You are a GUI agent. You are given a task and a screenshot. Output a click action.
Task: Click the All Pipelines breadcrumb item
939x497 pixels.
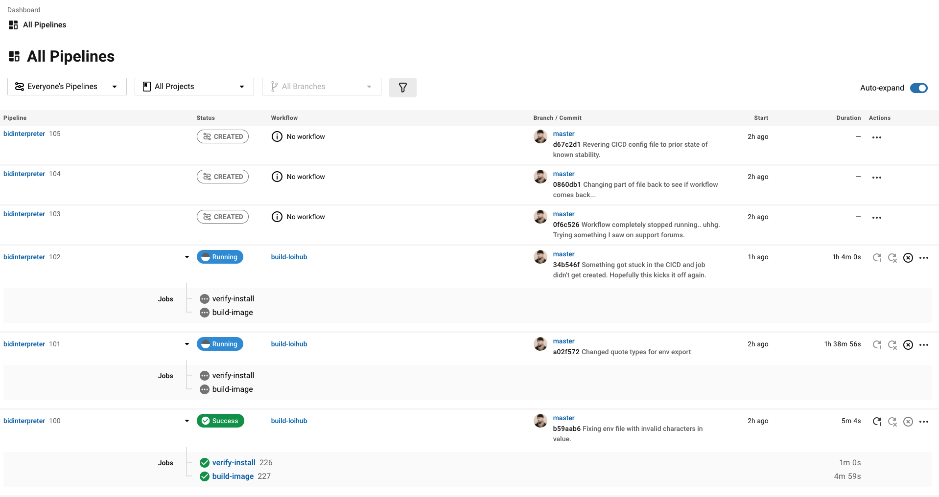(x=45, y=25)
